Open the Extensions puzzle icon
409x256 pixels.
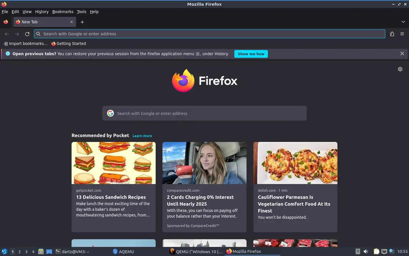(392, 34)
